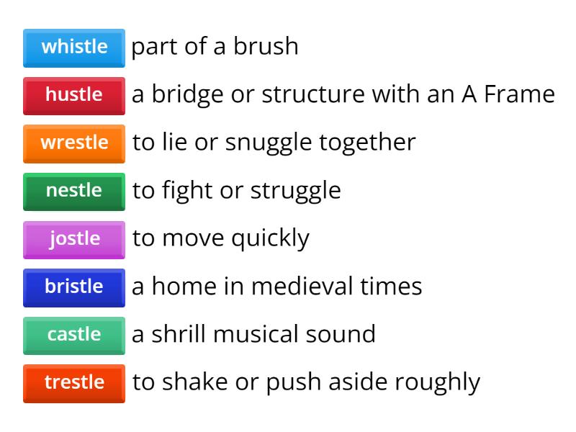Select the blue whistle tile
Image resolution: width=576 pixels, height=432 pixels.
(x=74, y=47)
